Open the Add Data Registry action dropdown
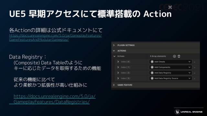 (x=170, y=73)
